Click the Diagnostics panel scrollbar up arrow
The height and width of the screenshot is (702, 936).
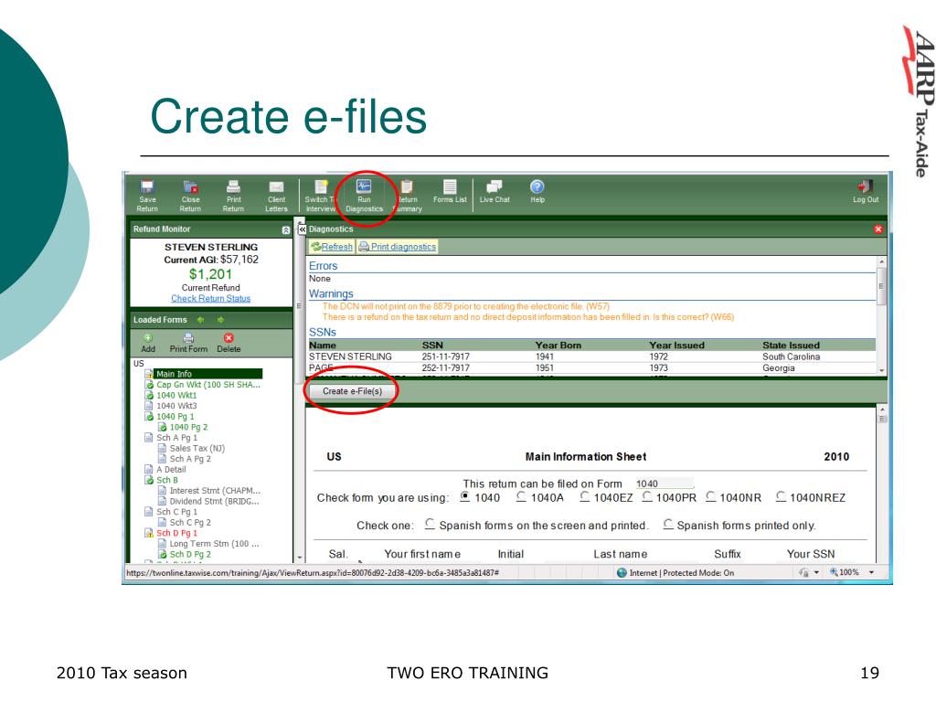882,262
